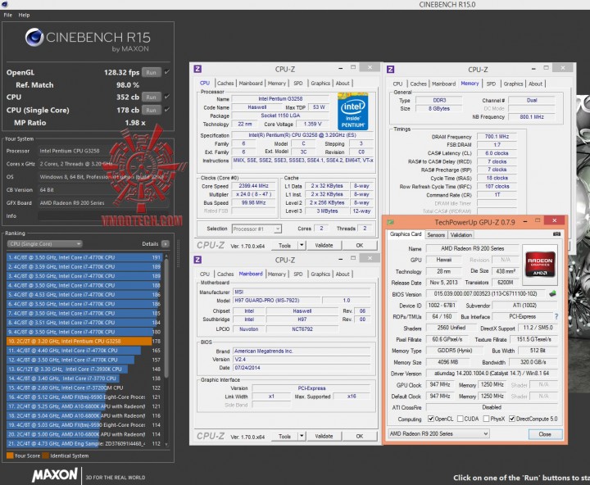The width and height of the screenshot is (590, 485).
Task: Click the DRAM Frequency value 700.1 MHz
Action: pyautogui.click(x=497, y=137)
